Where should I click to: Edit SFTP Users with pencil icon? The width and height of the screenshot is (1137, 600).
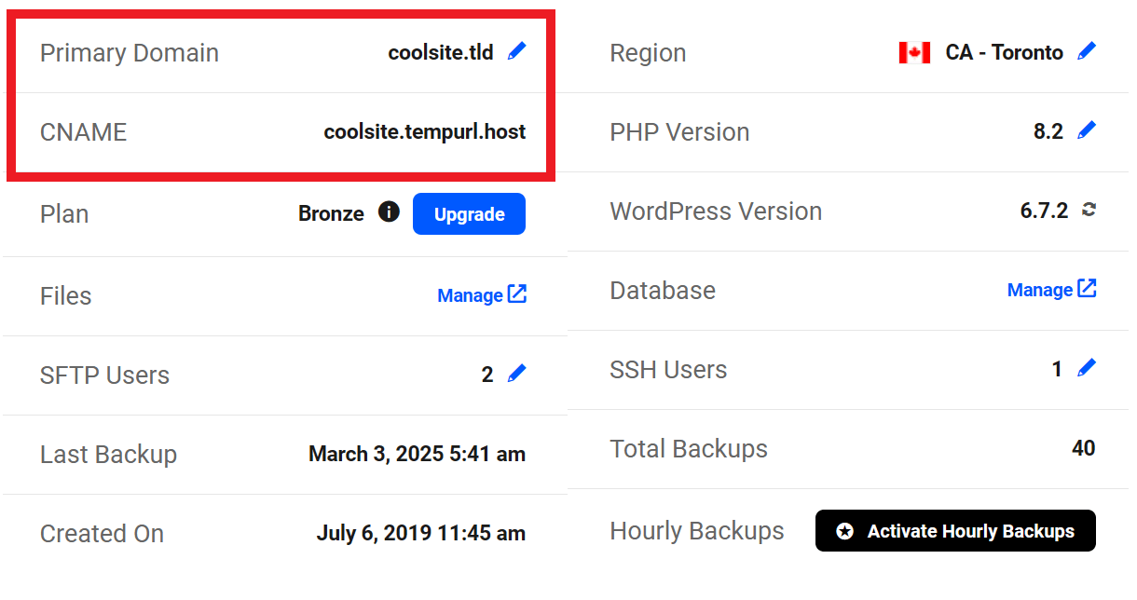coord(516,374)
